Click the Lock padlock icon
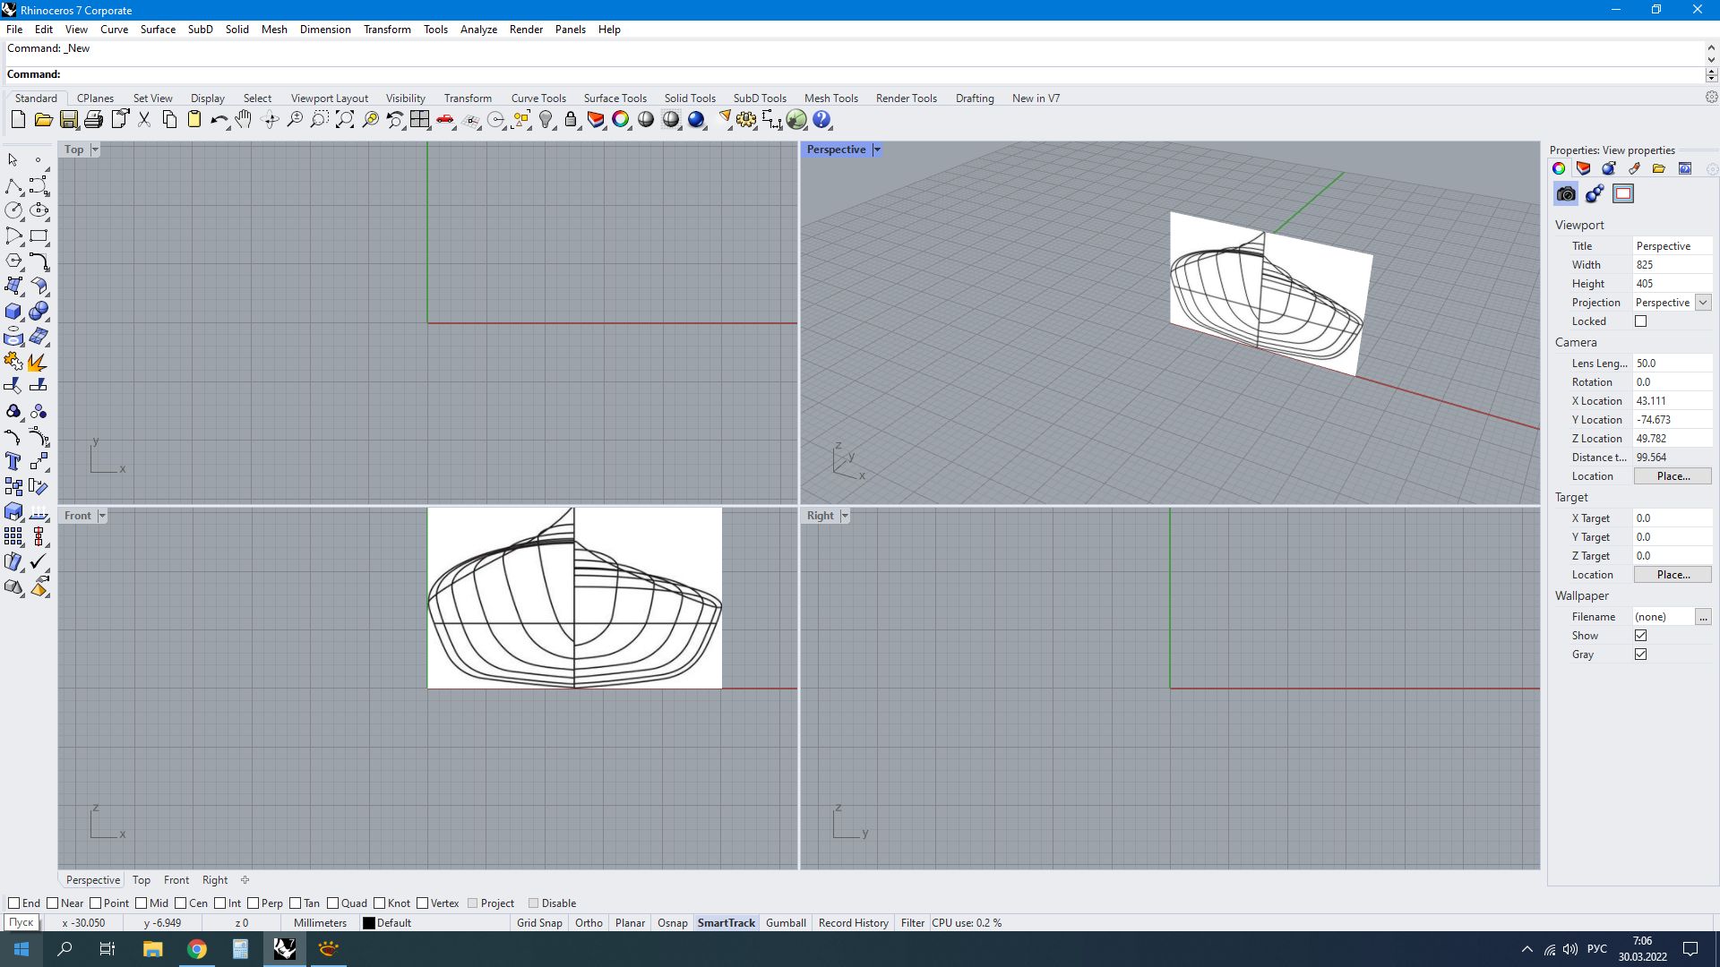The height and width of the screenshot is (967, 1720). [x=571, y=120]
